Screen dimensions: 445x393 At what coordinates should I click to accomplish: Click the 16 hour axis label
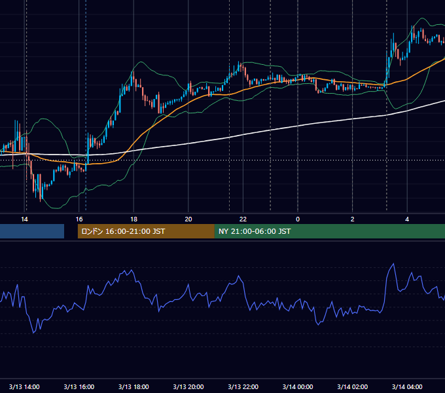click(79, 219)
